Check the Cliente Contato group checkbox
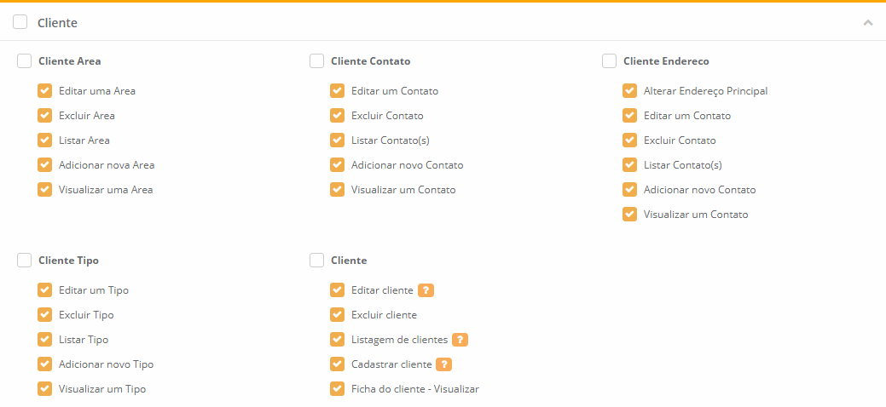The image size is (886, 407). [316, 61]
